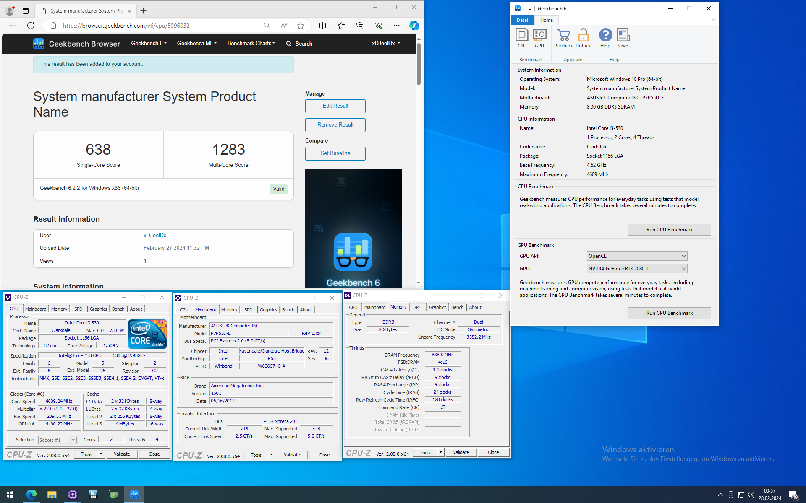Image resolution: width=806 pixels, height=503 pixels.
Task: Switch to SPD tab in CPU-Z Memory window
Action: [x=417, y=307]
